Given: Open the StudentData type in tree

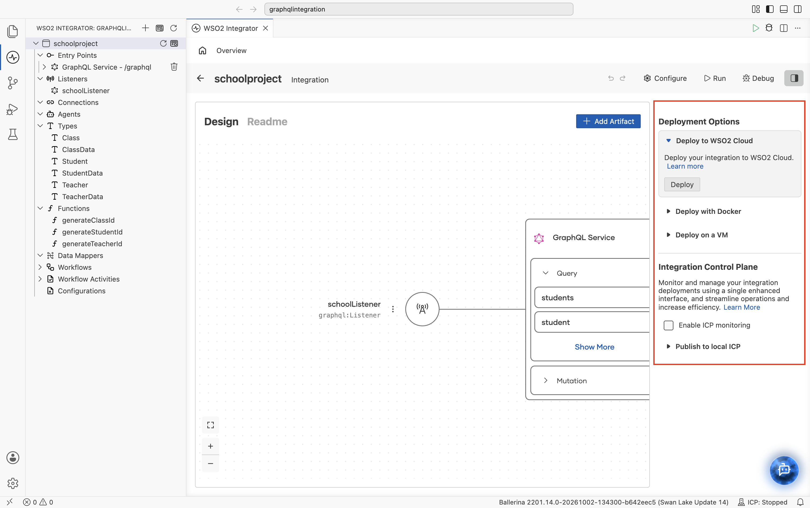Looking at the screenshot, I should tap(82, 173).
